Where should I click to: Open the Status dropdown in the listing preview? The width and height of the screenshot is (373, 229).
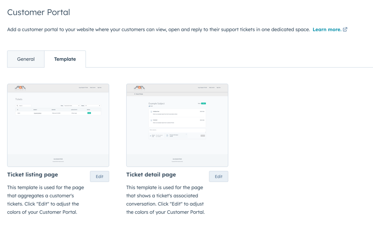(x=93, y=105)
